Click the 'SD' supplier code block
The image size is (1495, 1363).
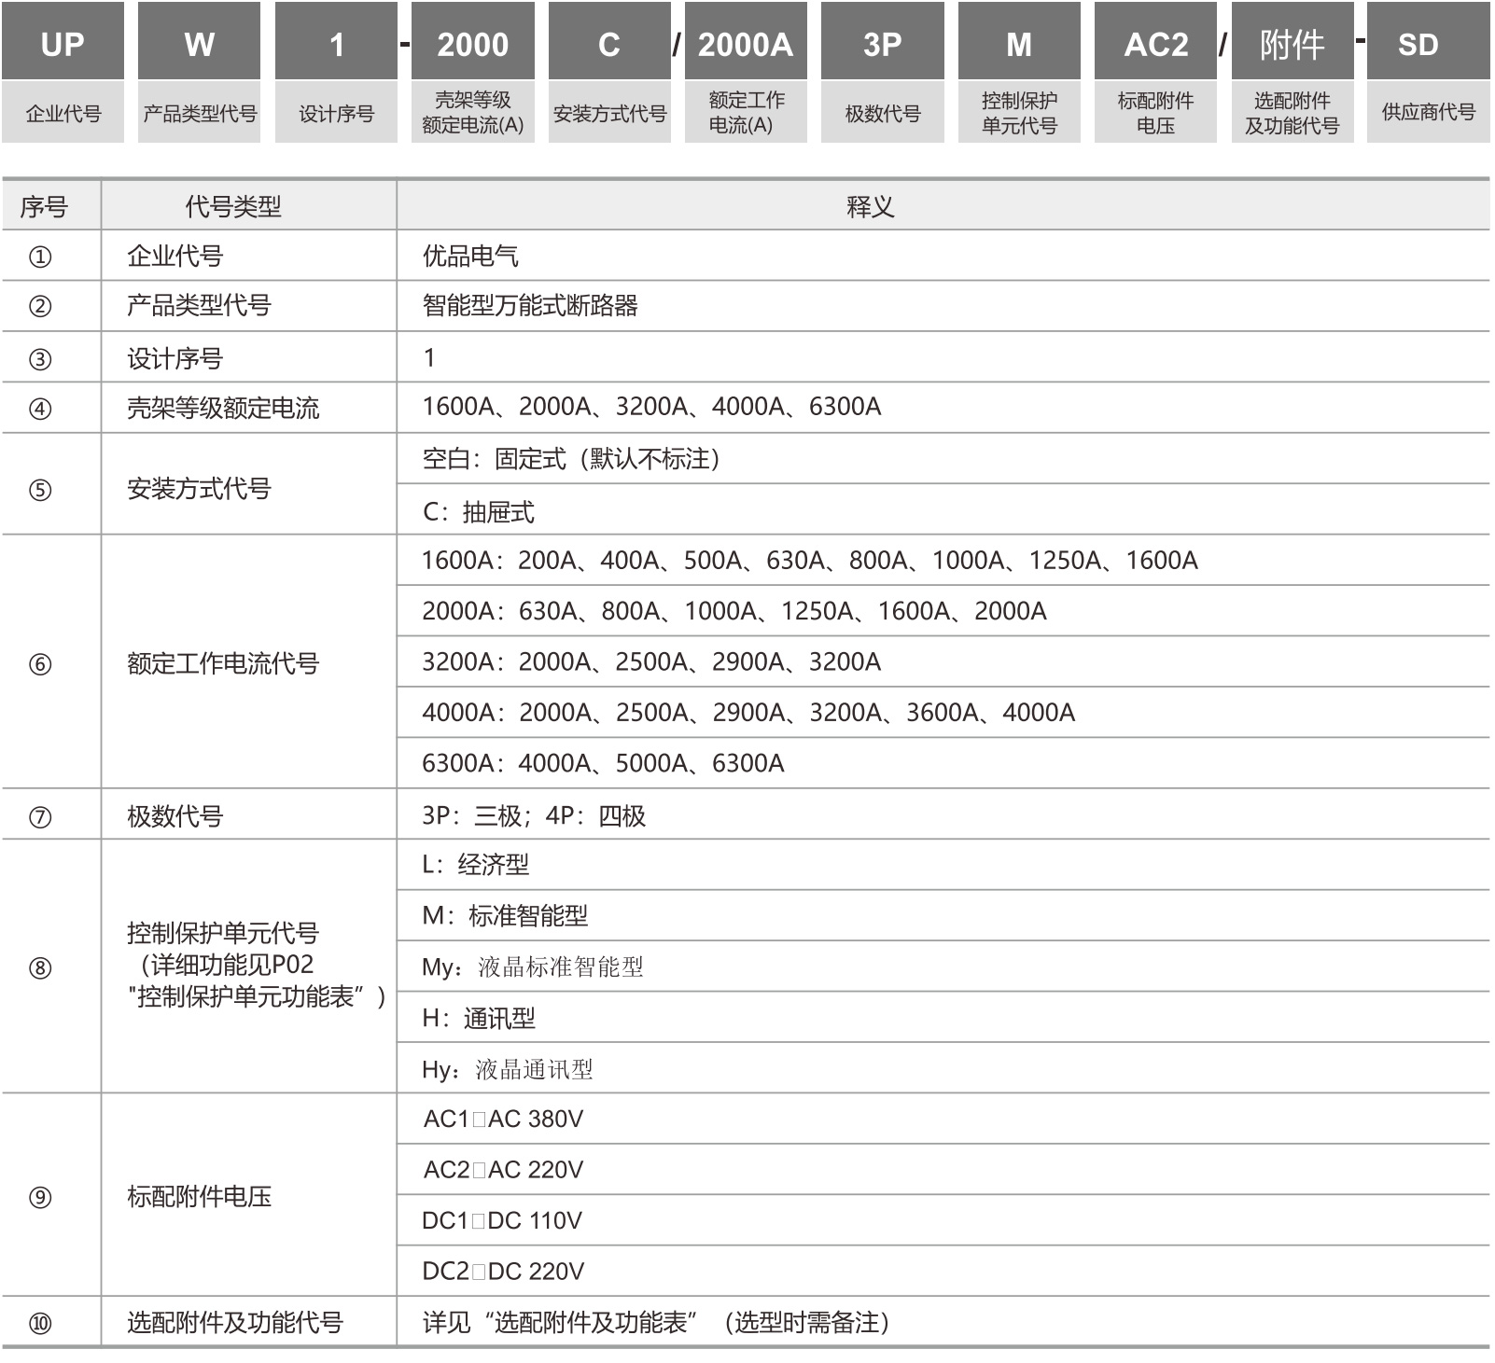click(1428, 41)
